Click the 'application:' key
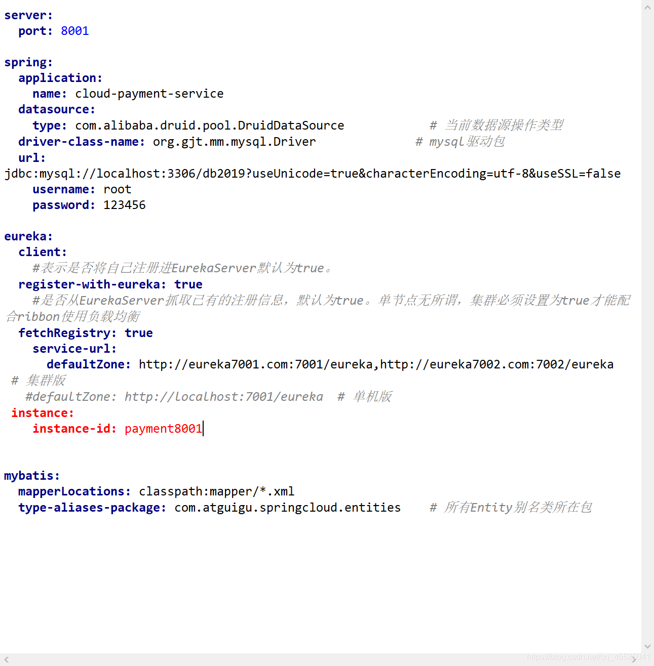The height and width of the screenshot is (666, 654). tap(60, 78)
